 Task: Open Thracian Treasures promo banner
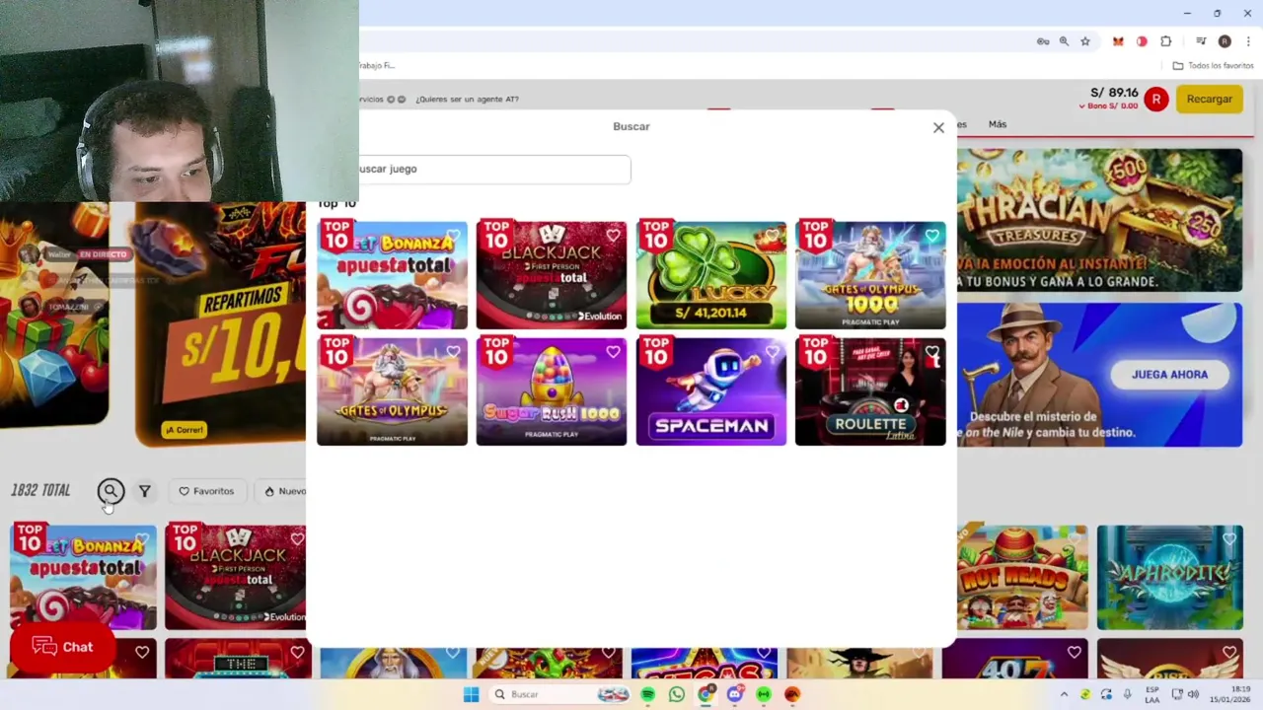point(1099,220)
